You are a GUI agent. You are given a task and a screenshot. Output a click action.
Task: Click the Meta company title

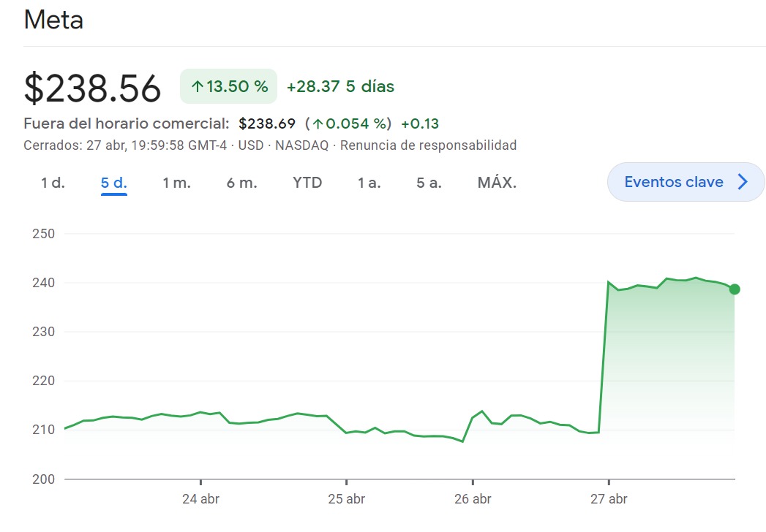(53, 20)
